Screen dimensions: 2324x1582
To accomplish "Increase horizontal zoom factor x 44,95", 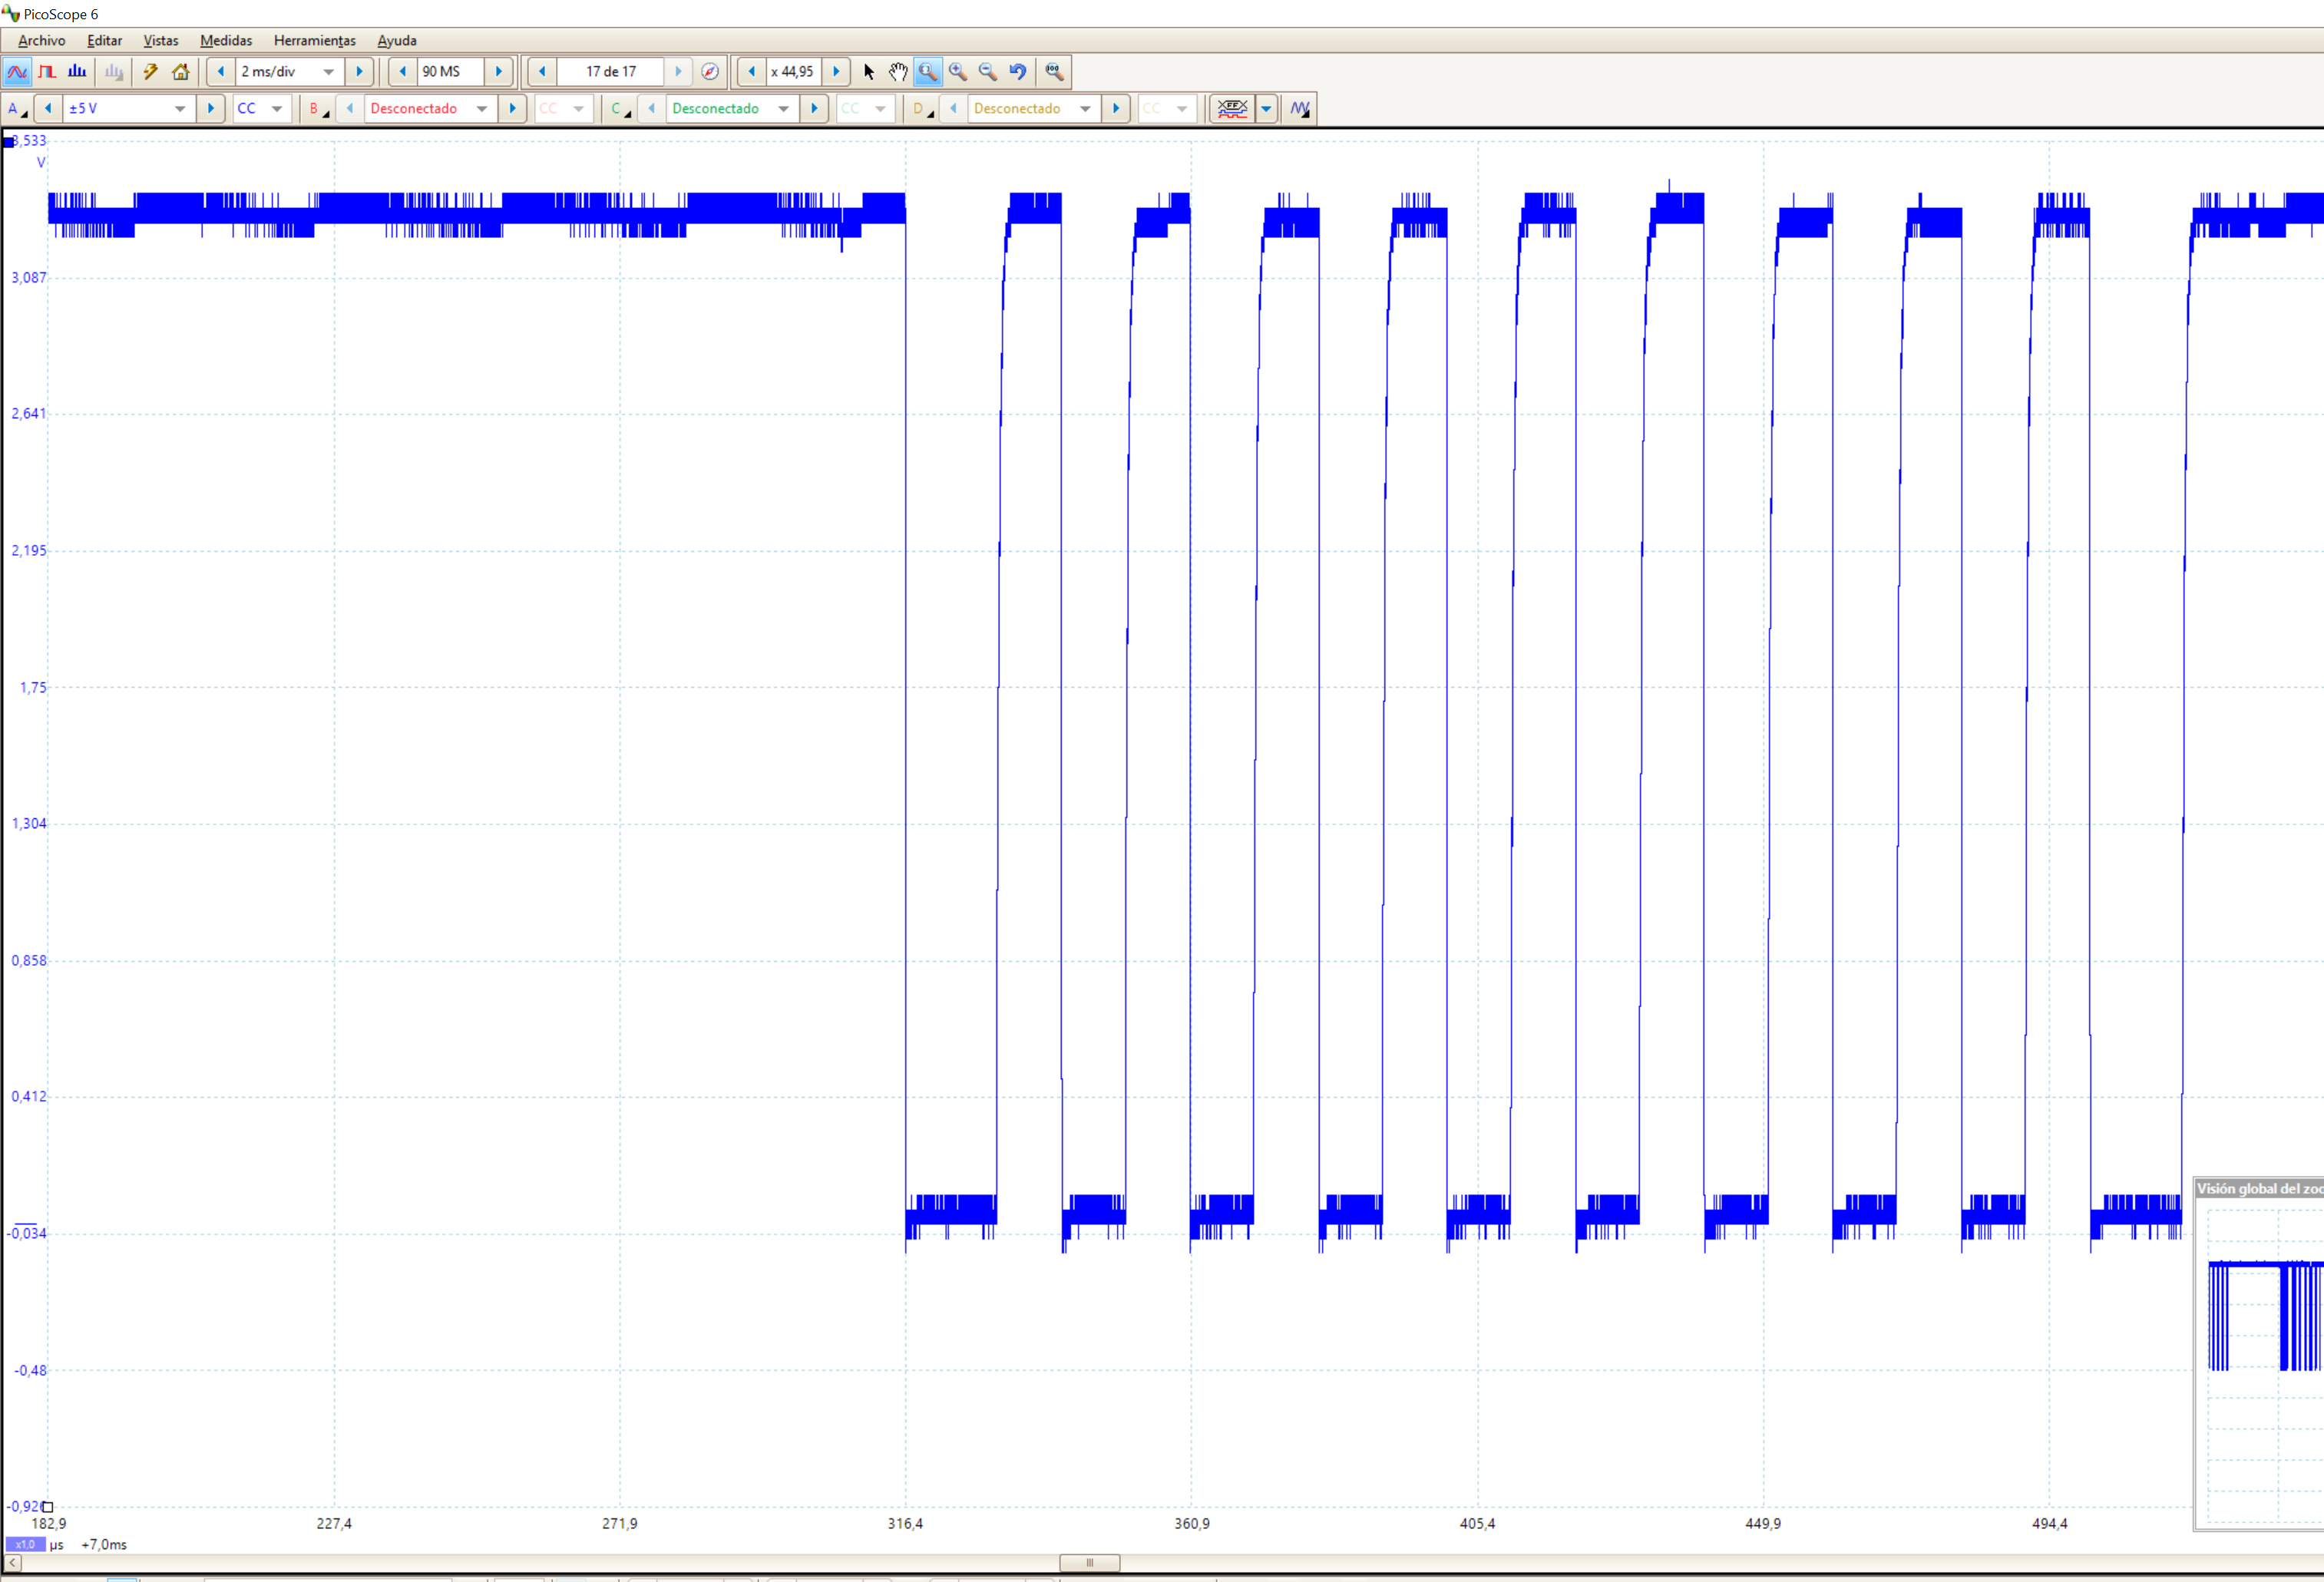I will (x=836, y=72).
